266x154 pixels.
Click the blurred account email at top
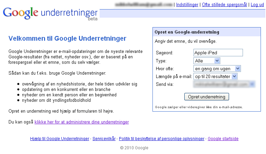click(x=144, y=5)
